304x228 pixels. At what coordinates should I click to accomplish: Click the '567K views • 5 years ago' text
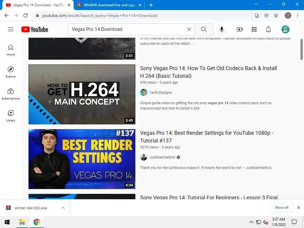point(160,147)
